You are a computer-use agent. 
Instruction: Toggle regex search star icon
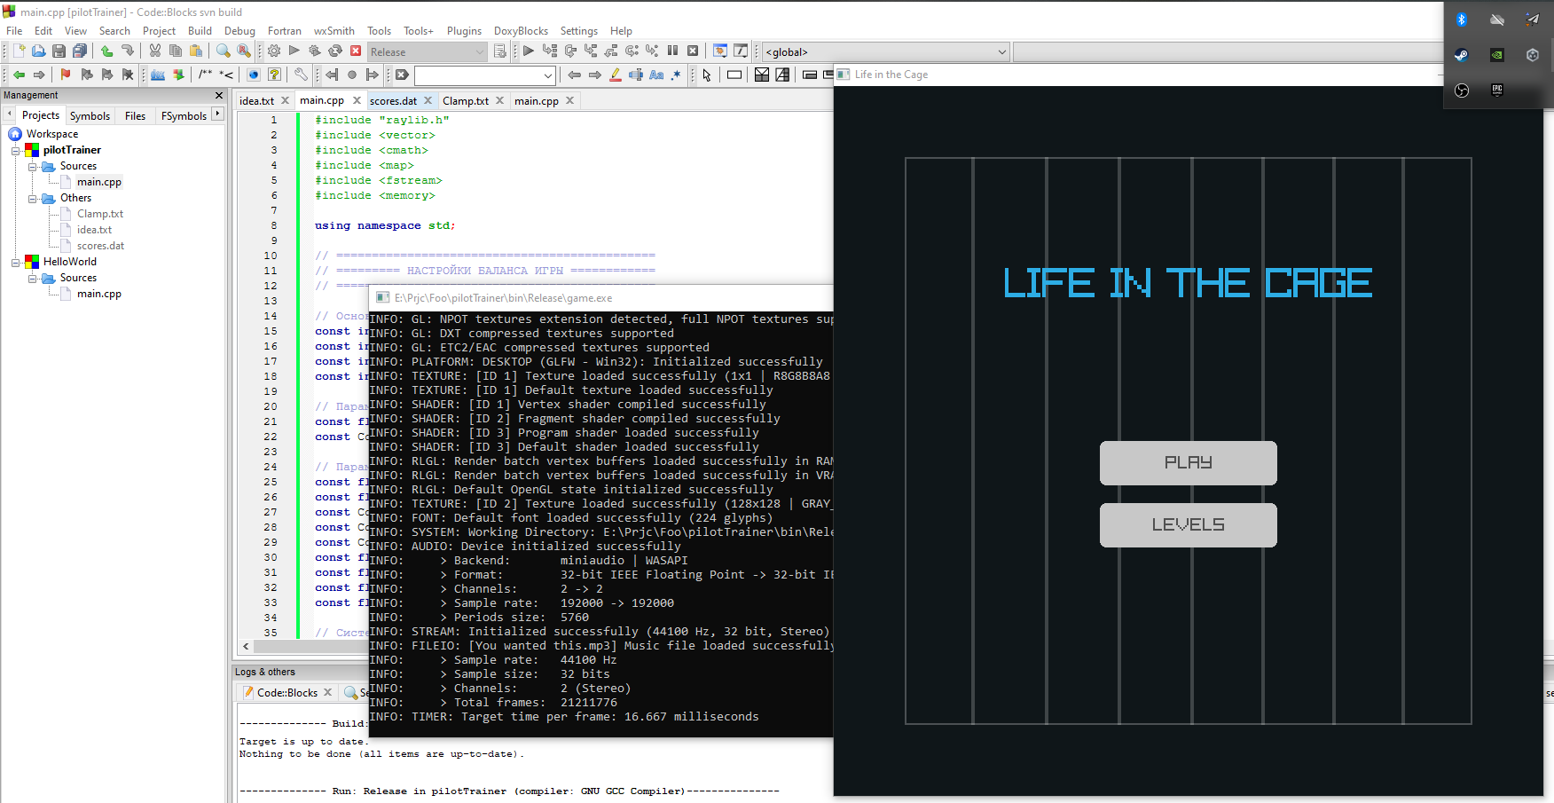tap(677, 75)
